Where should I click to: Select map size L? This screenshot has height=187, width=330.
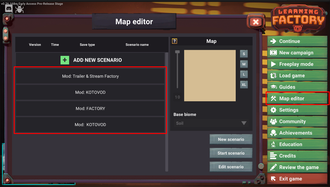click(x=244, y=74)
